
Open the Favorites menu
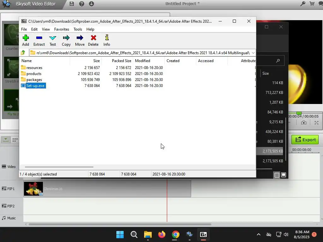click(62, 29)
